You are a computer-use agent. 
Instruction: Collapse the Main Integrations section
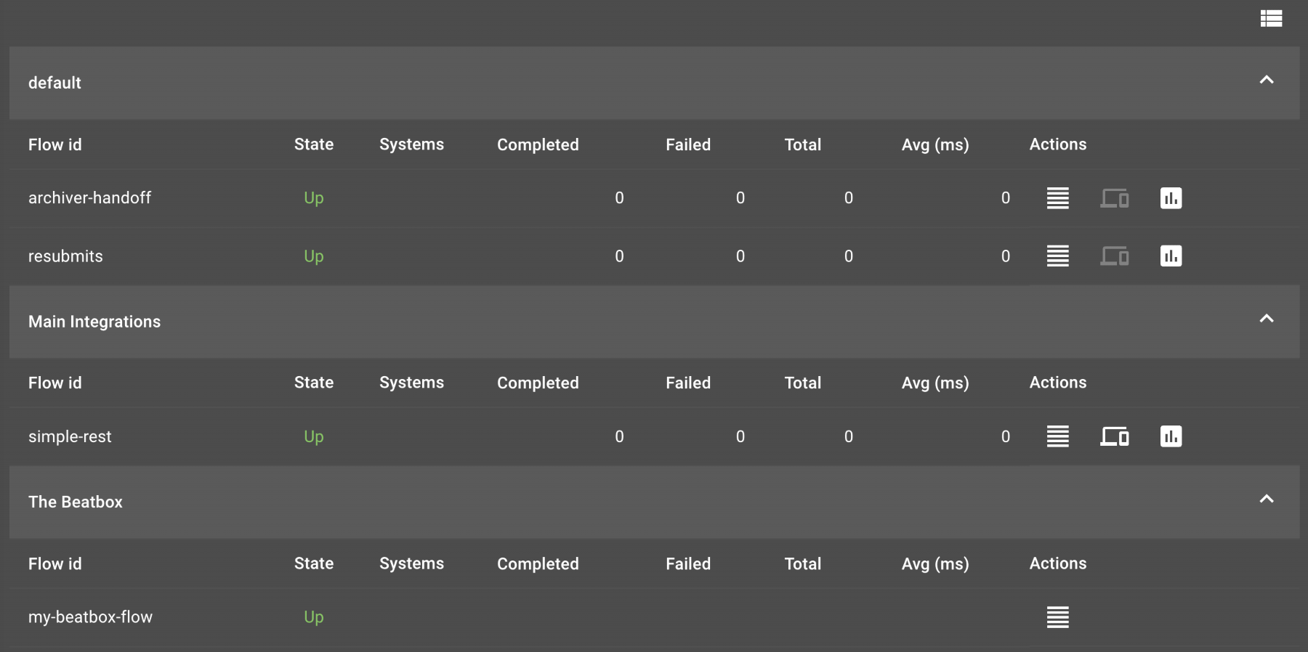click(1267, 319)
